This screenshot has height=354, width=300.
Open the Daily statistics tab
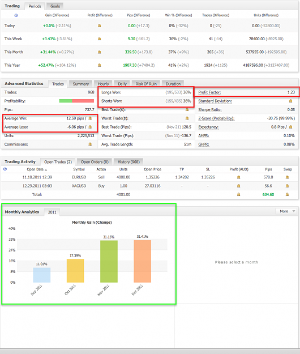[x=122, y=84]
